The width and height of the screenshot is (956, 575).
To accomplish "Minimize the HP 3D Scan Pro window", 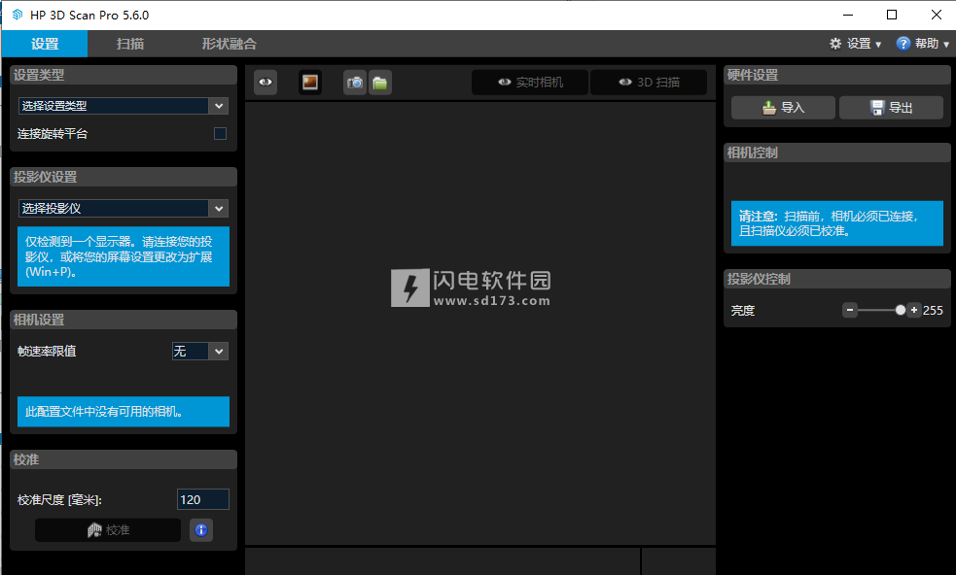I will 847,15.
